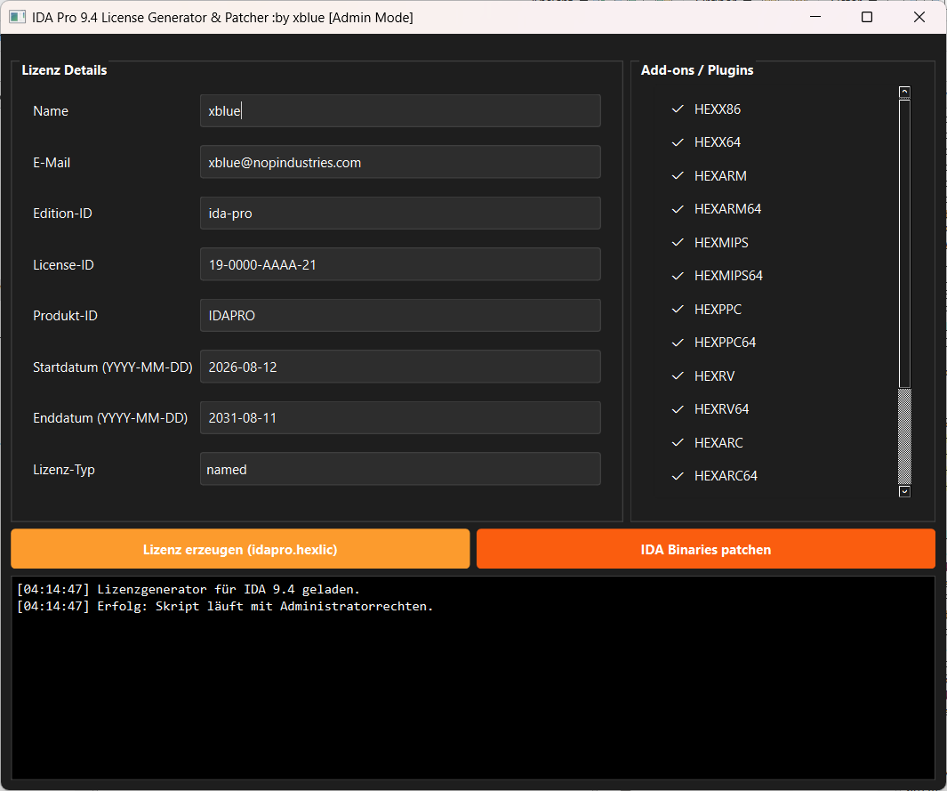Click into the License-ID field
Viewport: 947px width, 791px height.
[x=400, y=264]
